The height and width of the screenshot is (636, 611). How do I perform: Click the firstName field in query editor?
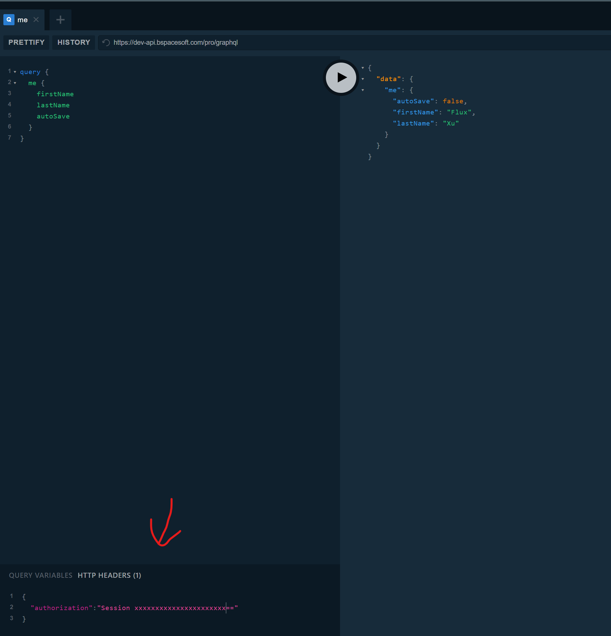click(55, 94)
